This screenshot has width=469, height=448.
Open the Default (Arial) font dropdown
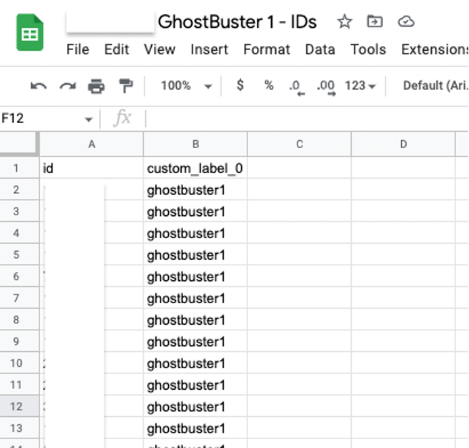click(x=436, y=86)
